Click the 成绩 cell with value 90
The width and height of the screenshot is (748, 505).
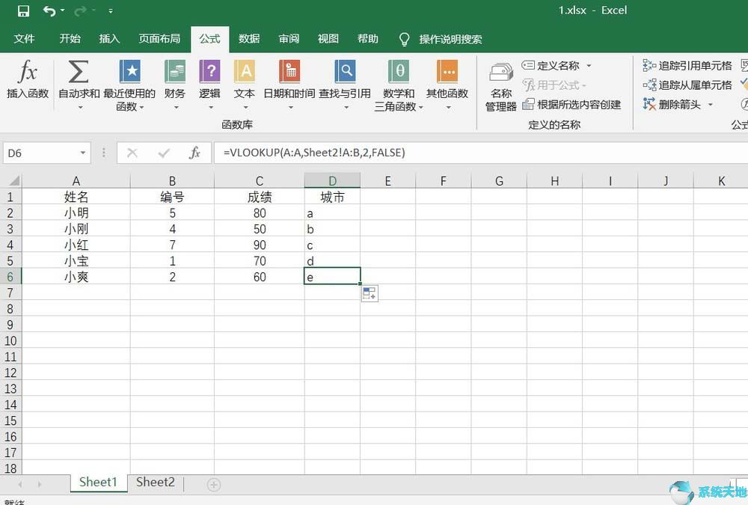click(x=260, y=245)
